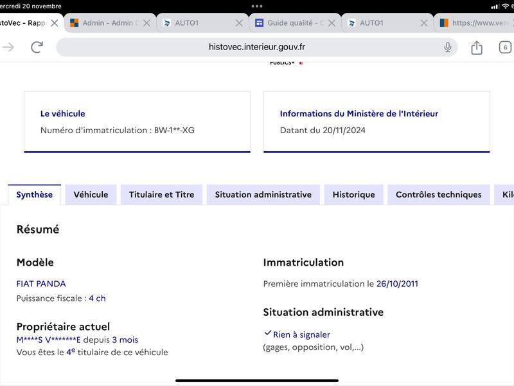Open the Véhicule tab

coord(91,195)
